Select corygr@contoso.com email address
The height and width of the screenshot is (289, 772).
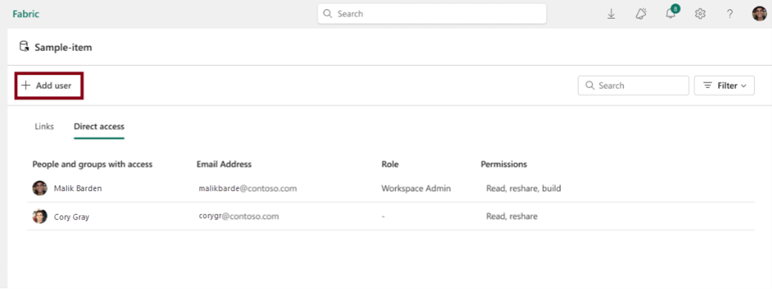point(238,216)
